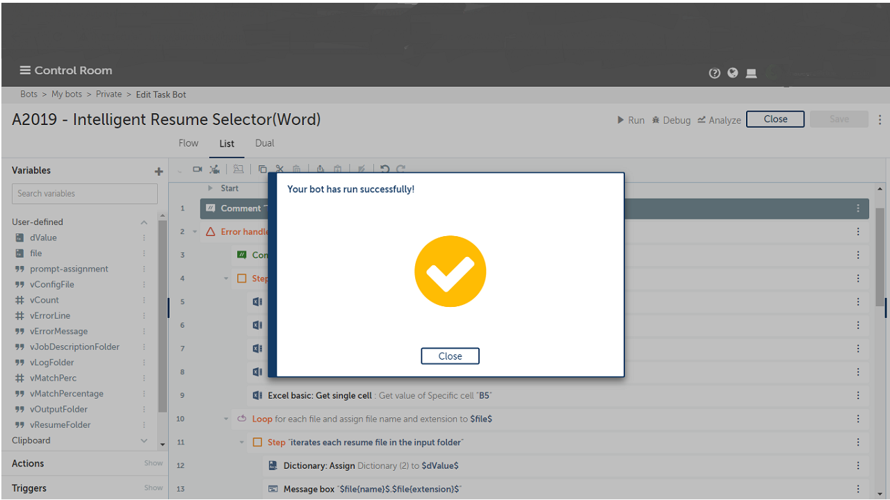
Task: Close the bot run success dialog
Action: 450,356
